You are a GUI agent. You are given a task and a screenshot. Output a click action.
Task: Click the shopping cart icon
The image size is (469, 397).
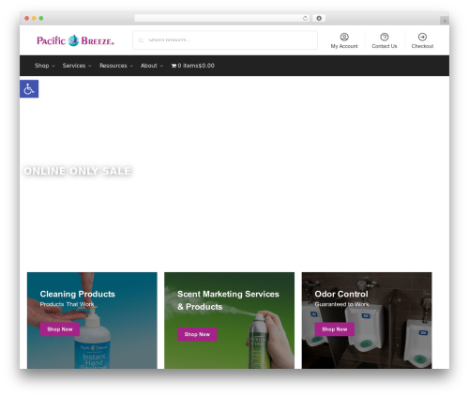click(x=174, y=66)
